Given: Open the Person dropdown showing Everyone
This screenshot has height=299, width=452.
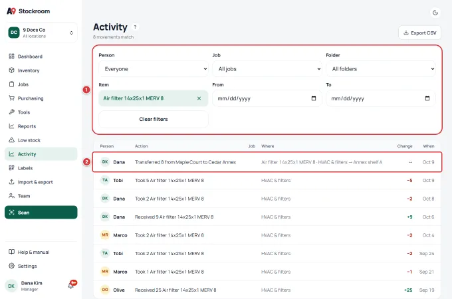Looking at the screenshot, I should point(154,69).
